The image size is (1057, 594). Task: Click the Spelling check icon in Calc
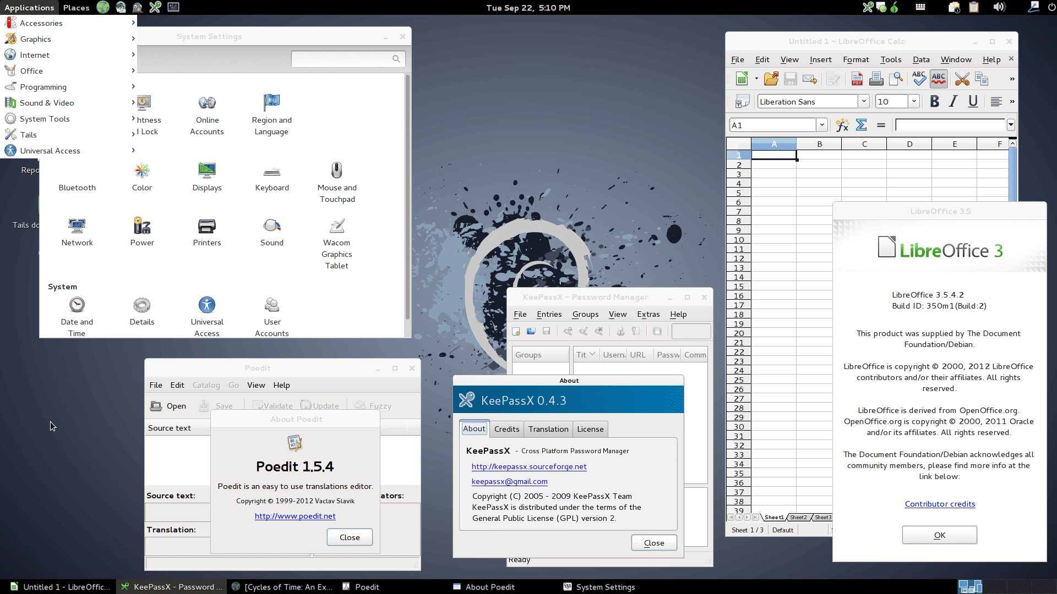[x=919, y=79]
